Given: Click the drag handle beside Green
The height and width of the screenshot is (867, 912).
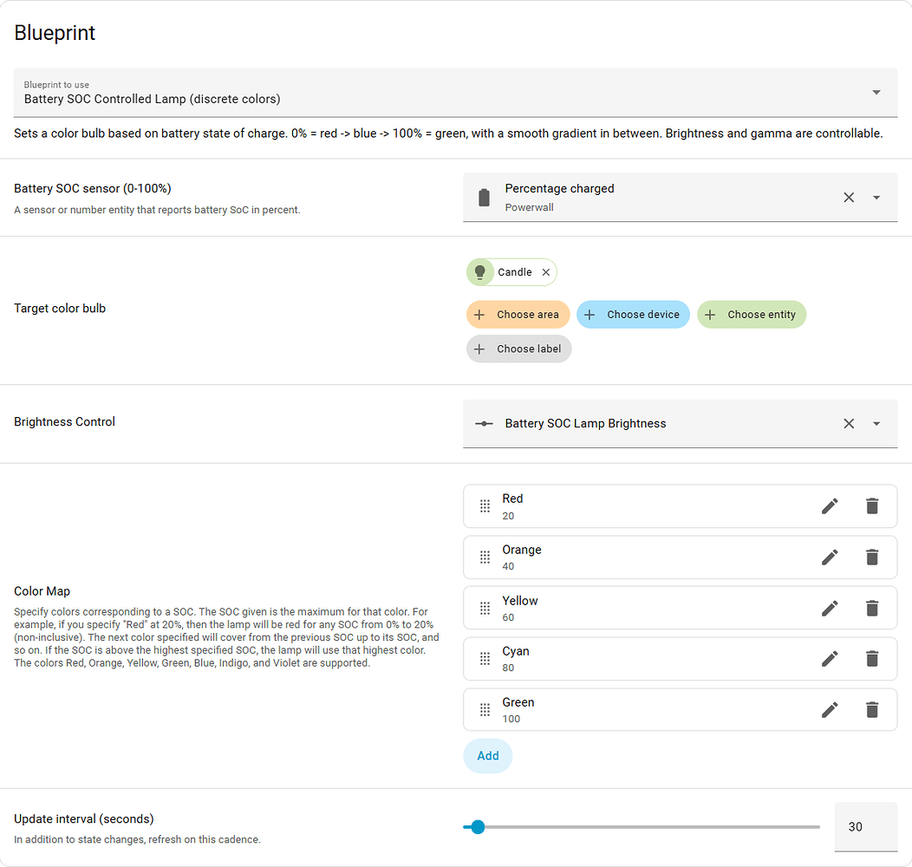Looking at the screenshot, I should (485, 709).
